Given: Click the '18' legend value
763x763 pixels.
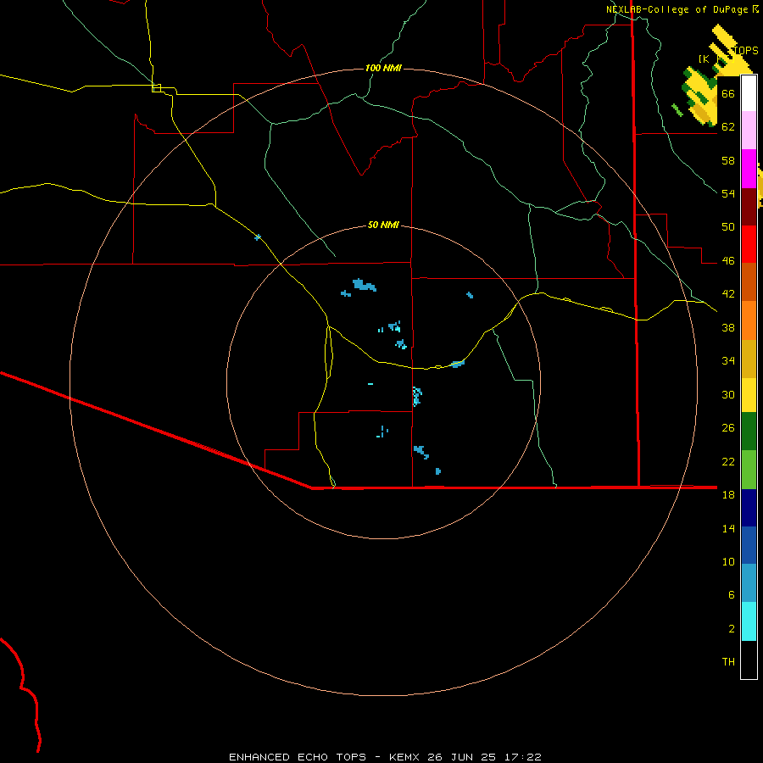Looking at the screenshot, I should coord(728,495).
